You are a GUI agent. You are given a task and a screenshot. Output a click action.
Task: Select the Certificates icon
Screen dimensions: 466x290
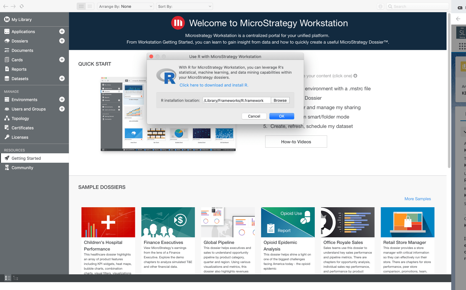pyautogui.click(x=7, y=128)
